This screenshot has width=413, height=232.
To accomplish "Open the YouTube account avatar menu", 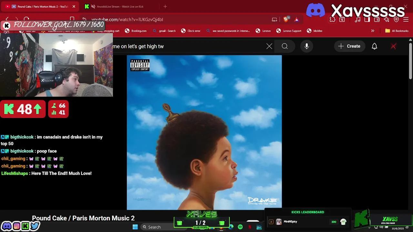I will tap(393, 46).
